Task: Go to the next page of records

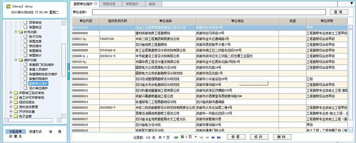Action: pos(213,137)
